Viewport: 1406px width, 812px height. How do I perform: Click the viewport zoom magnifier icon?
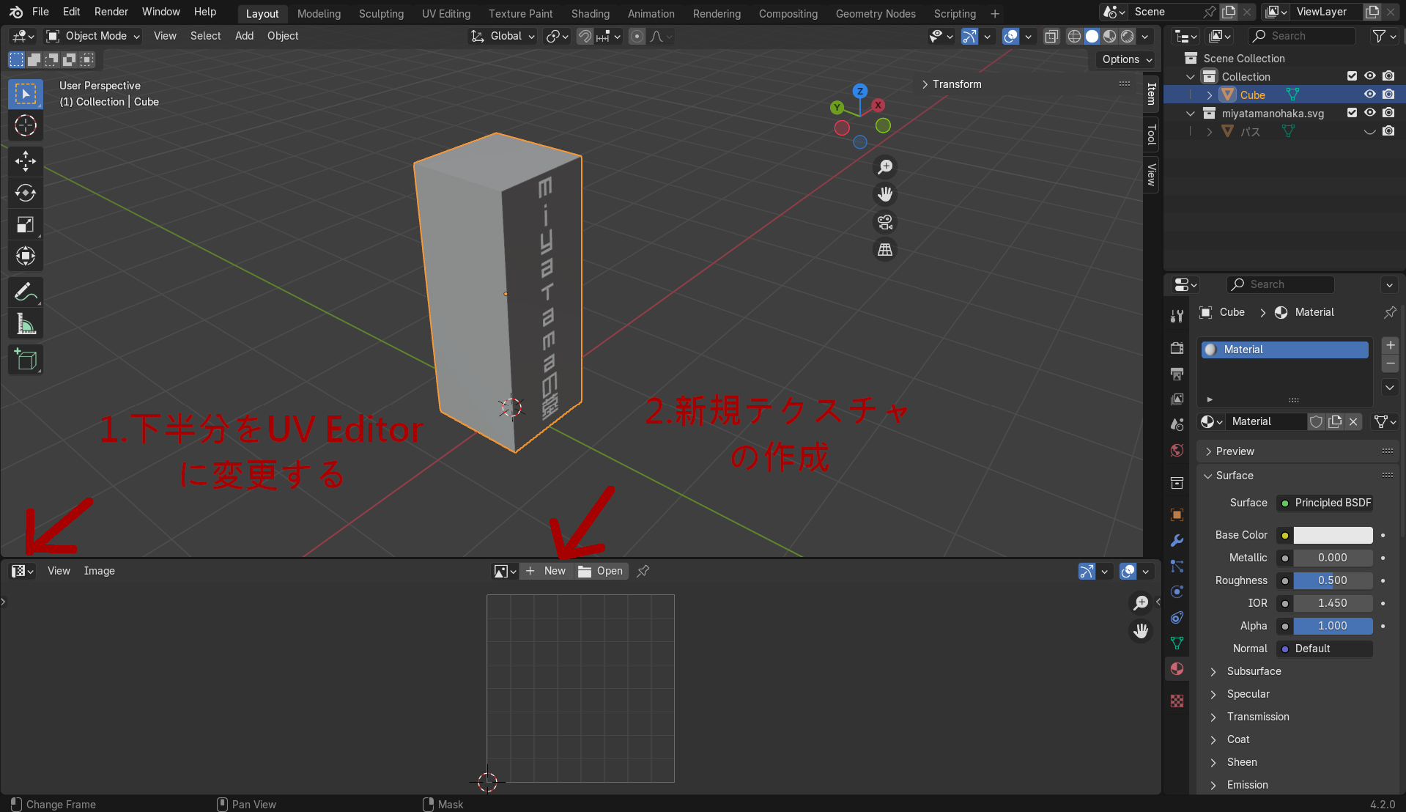point(885,167)
